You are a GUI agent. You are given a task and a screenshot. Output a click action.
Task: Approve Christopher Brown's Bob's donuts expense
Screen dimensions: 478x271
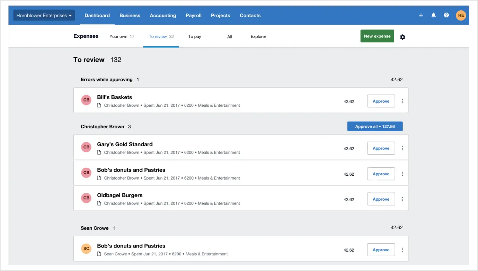pos(381,174)
